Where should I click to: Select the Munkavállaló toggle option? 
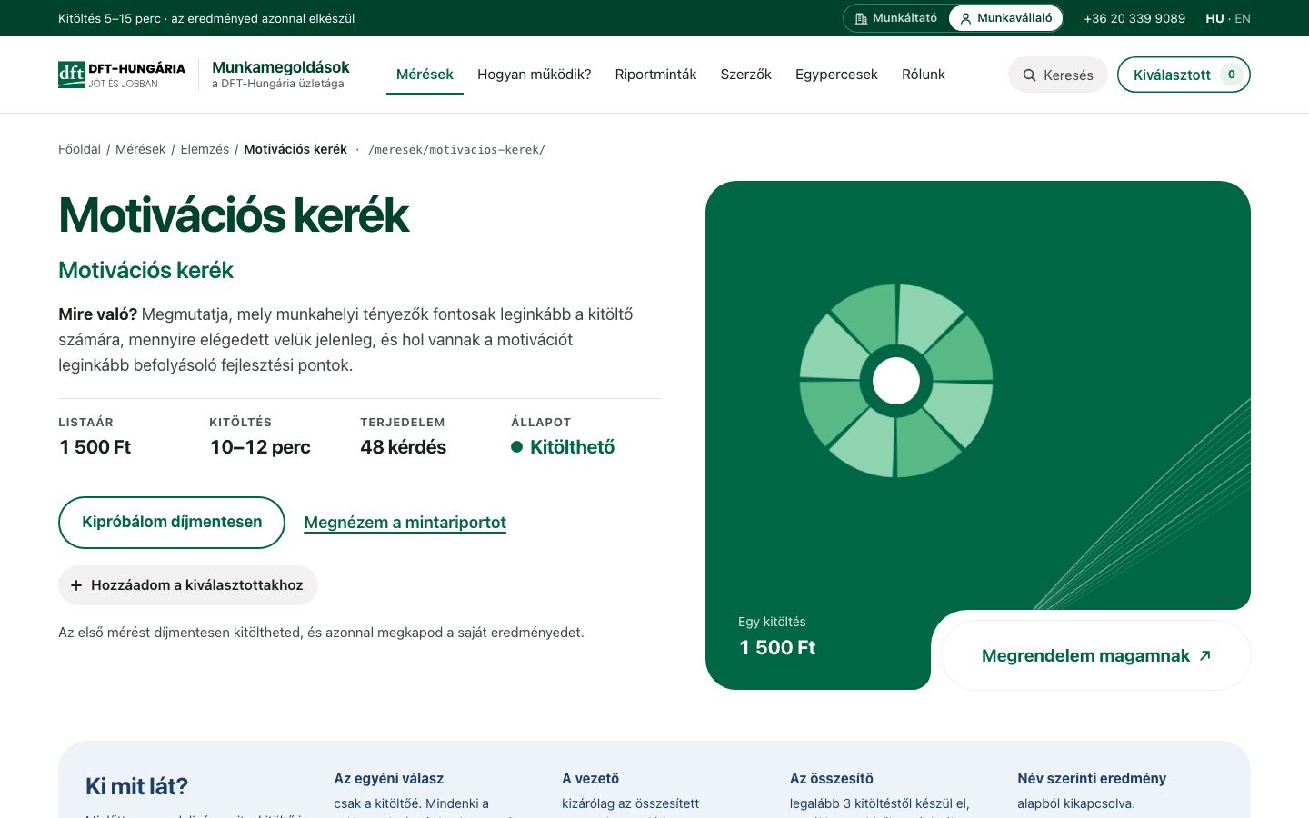pyautogui.click(x=1005, y=18)
